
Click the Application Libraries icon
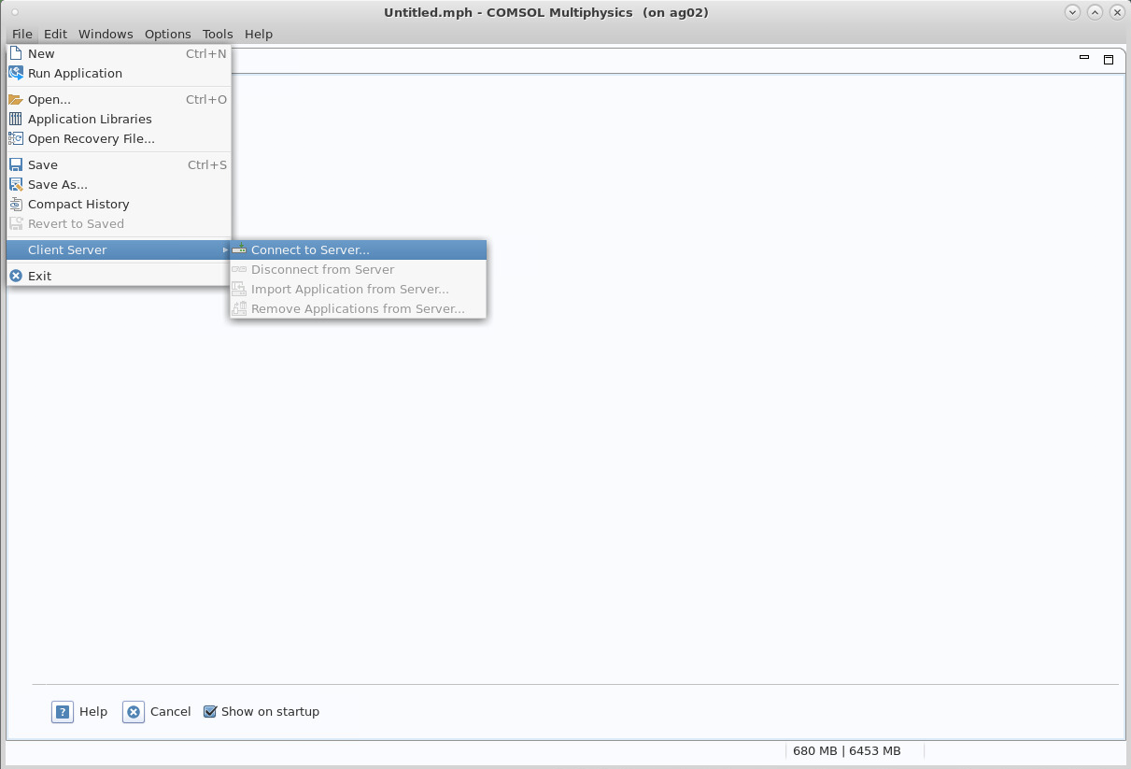click(x=15, y=119)
